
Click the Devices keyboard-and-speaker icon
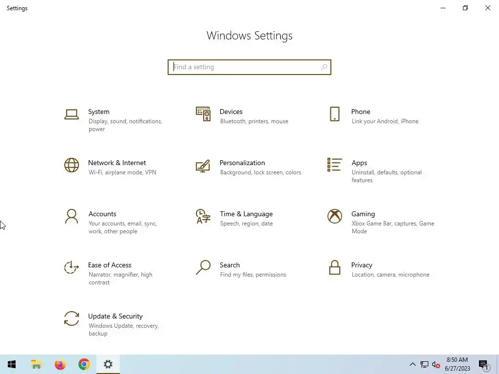(203, 114)
